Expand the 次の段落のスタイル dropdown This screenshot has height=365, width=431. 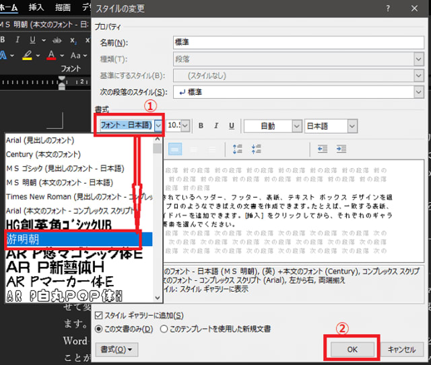coord(418,92)
